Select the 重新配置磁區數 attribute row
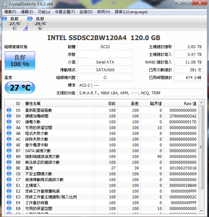 (x=102, y=110)
